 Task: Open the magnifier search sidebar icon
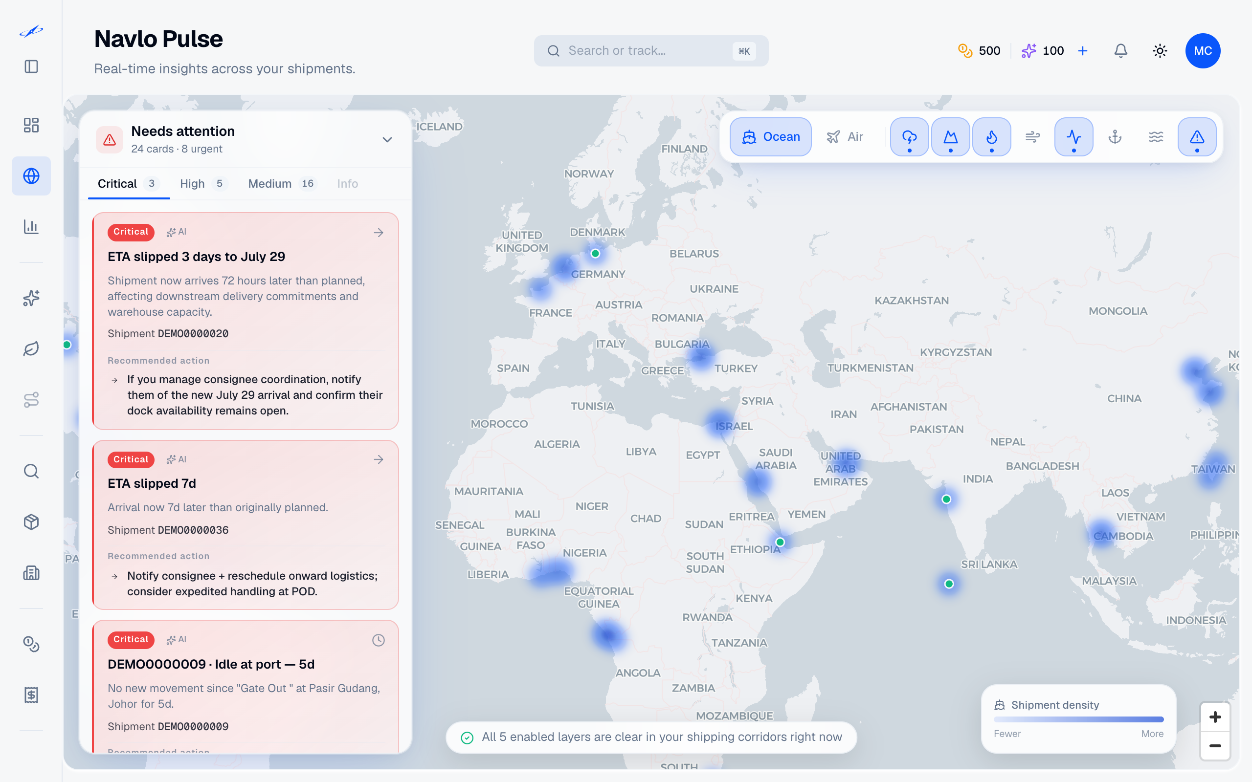[31, 471]
